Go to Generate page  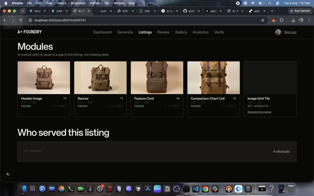click(125, 32)
